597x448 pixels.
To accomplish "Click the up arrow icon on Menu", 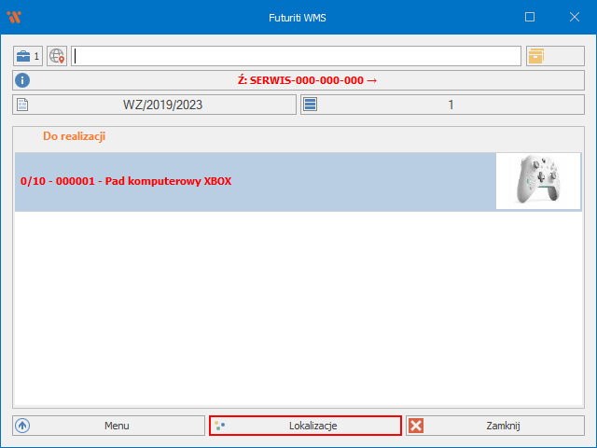I will pos(23,426).
